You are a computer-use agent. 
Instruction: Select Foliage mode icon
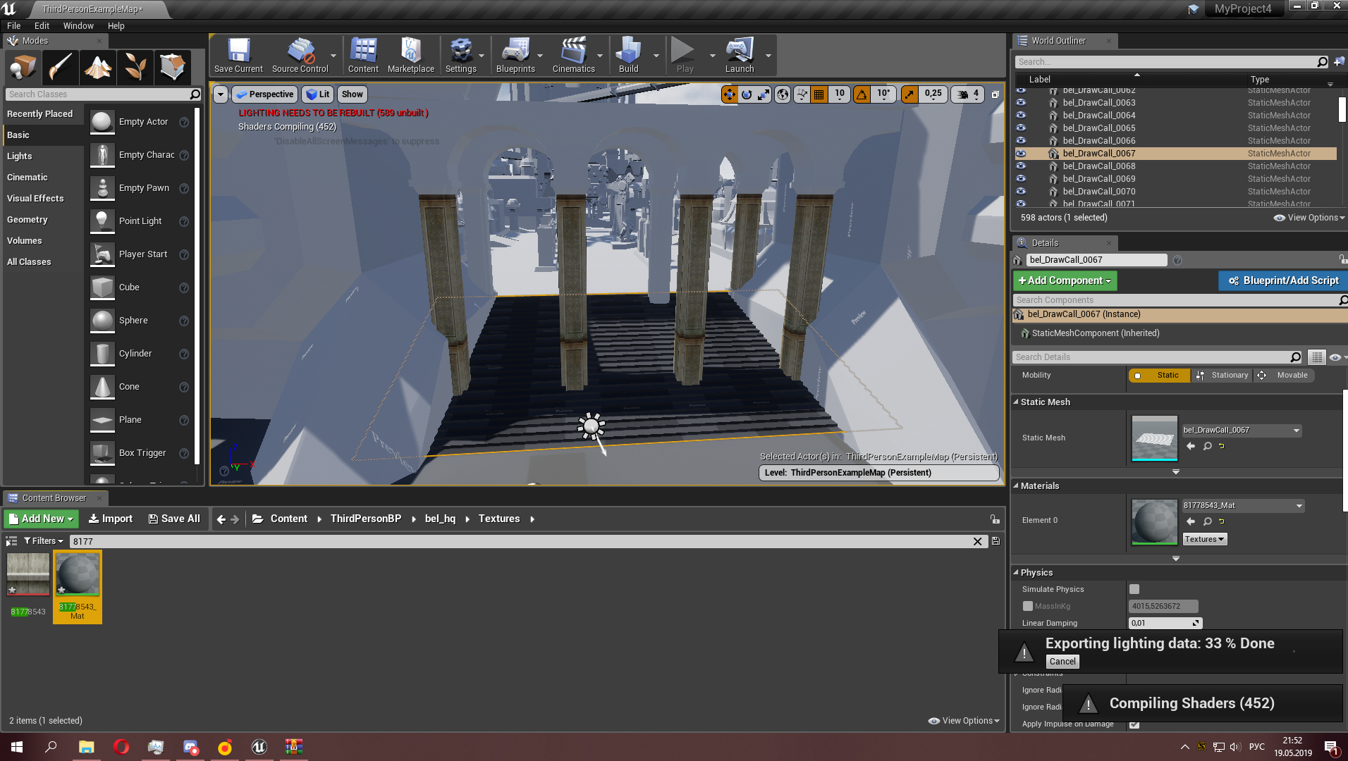[135, 68]
